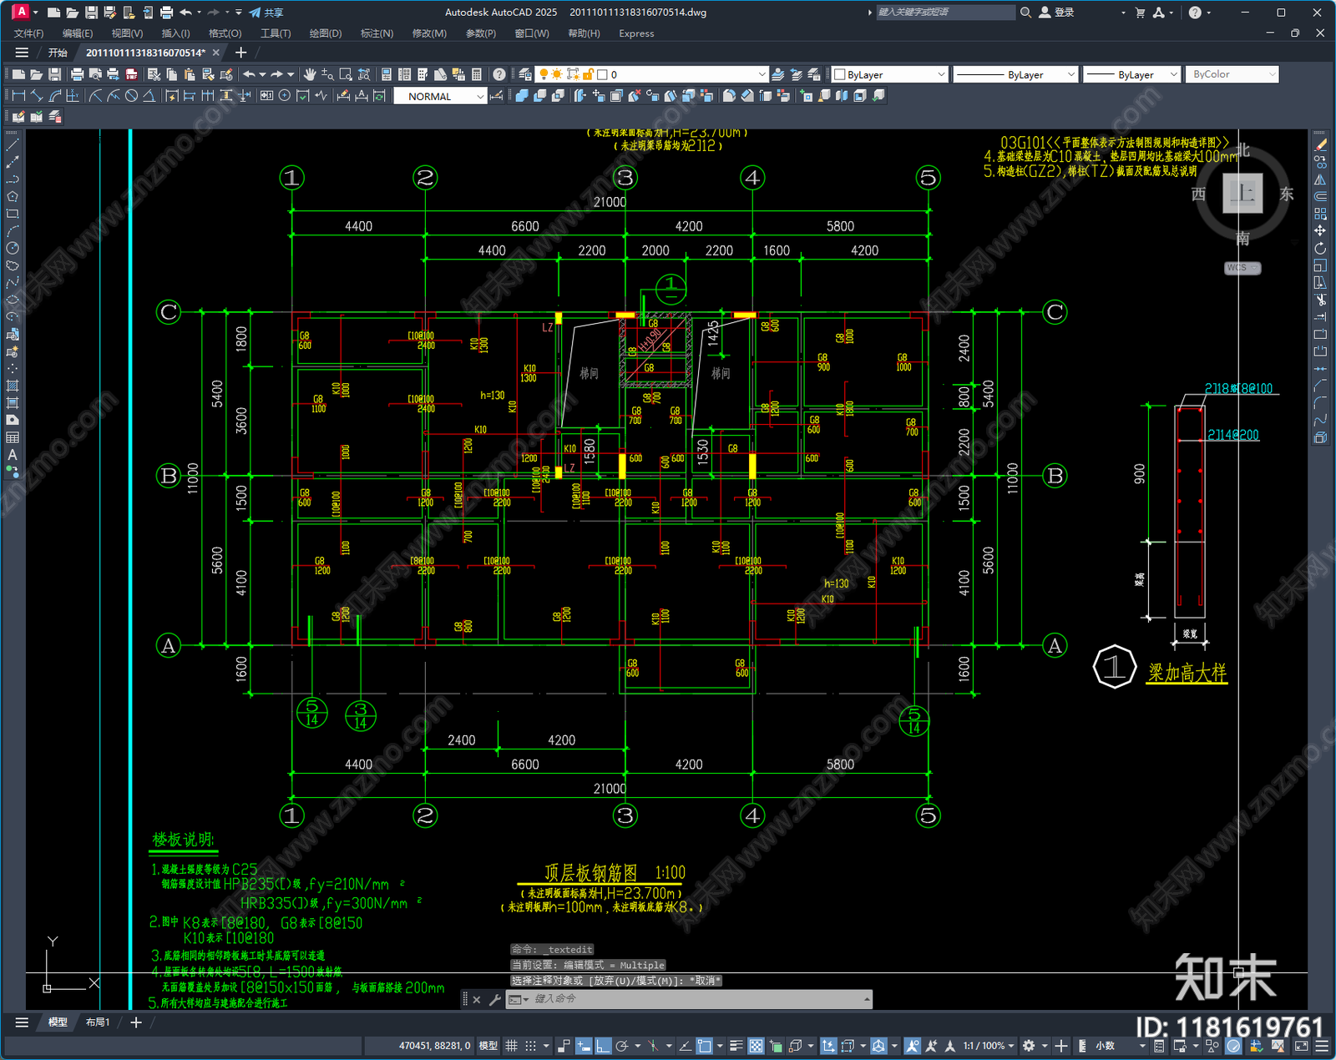Click the 模型 model space status button
This screenshot has height=1060, width=1336.
coord(488,1046)
